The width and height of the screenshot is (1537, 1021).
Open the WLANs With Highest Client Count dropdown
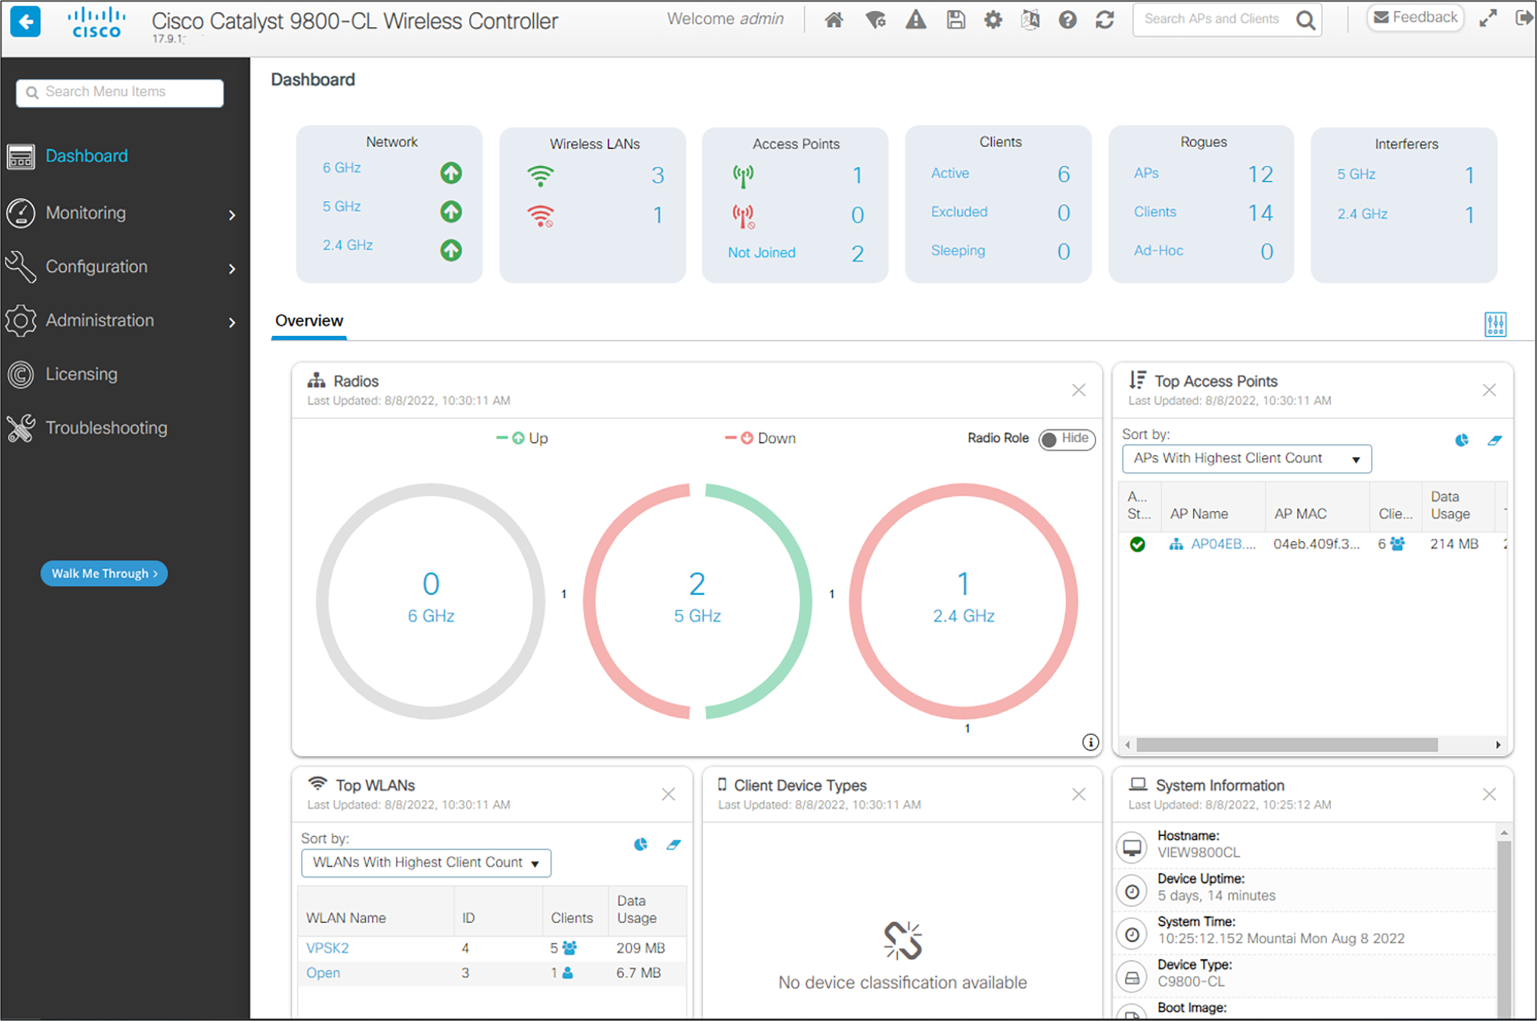click(425, 863)
